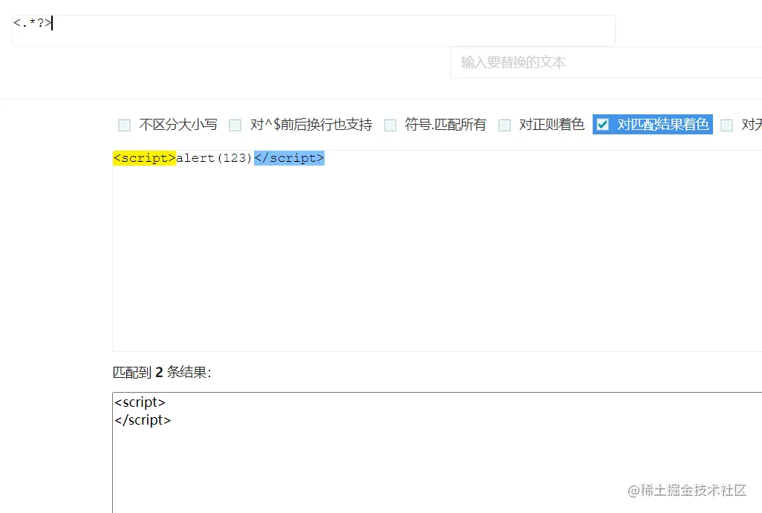Uncheck the 对匹配结果着色 checkbox
Screen dimensions: 762x513
pos(602,125)
